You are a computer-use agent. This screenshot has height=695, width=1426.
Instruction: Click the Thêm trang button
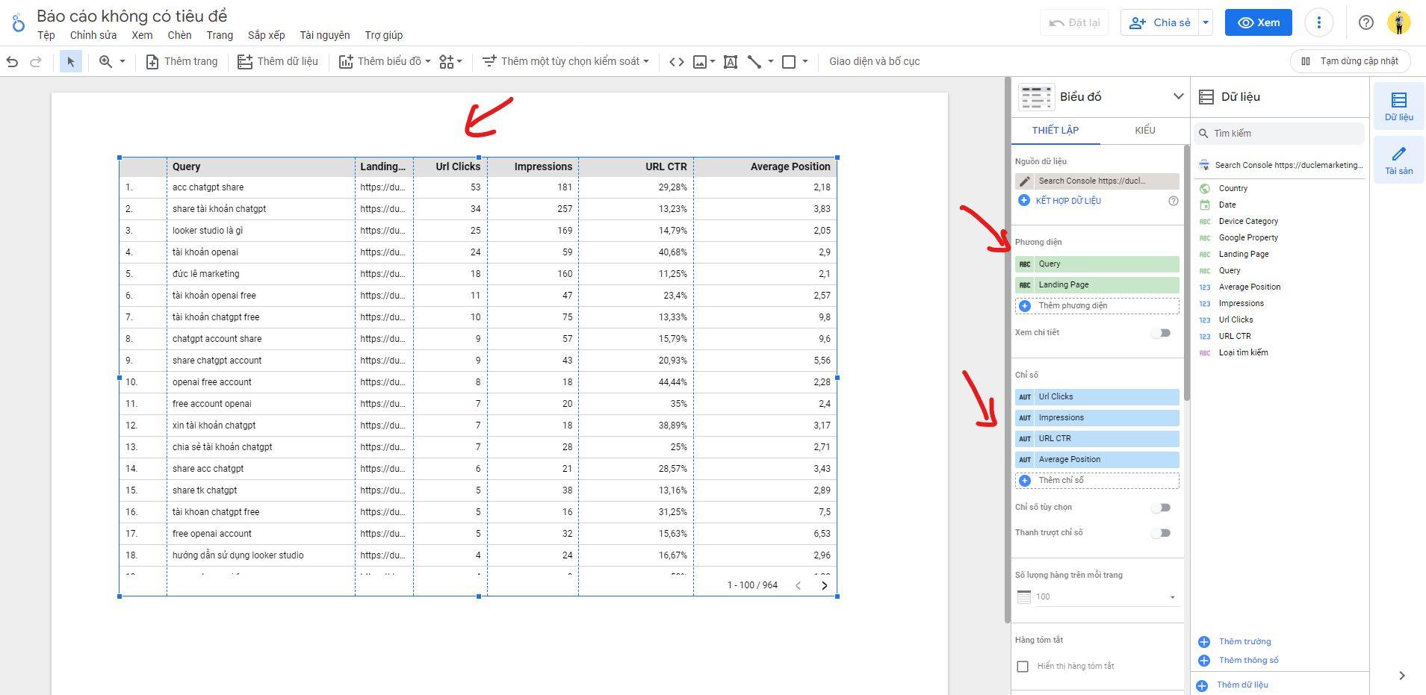pyautogui.click(x=182, y=62)
